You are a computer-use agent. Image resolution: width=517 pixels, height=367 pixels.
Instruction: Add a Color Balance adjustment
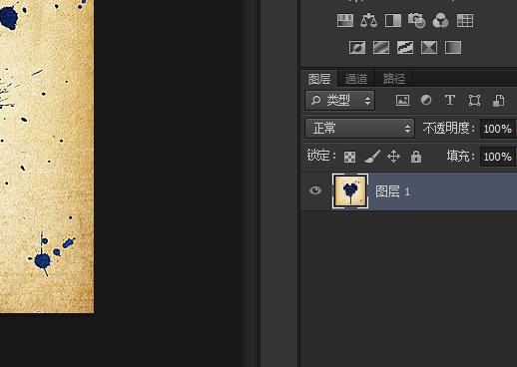[x=368, y=20]
